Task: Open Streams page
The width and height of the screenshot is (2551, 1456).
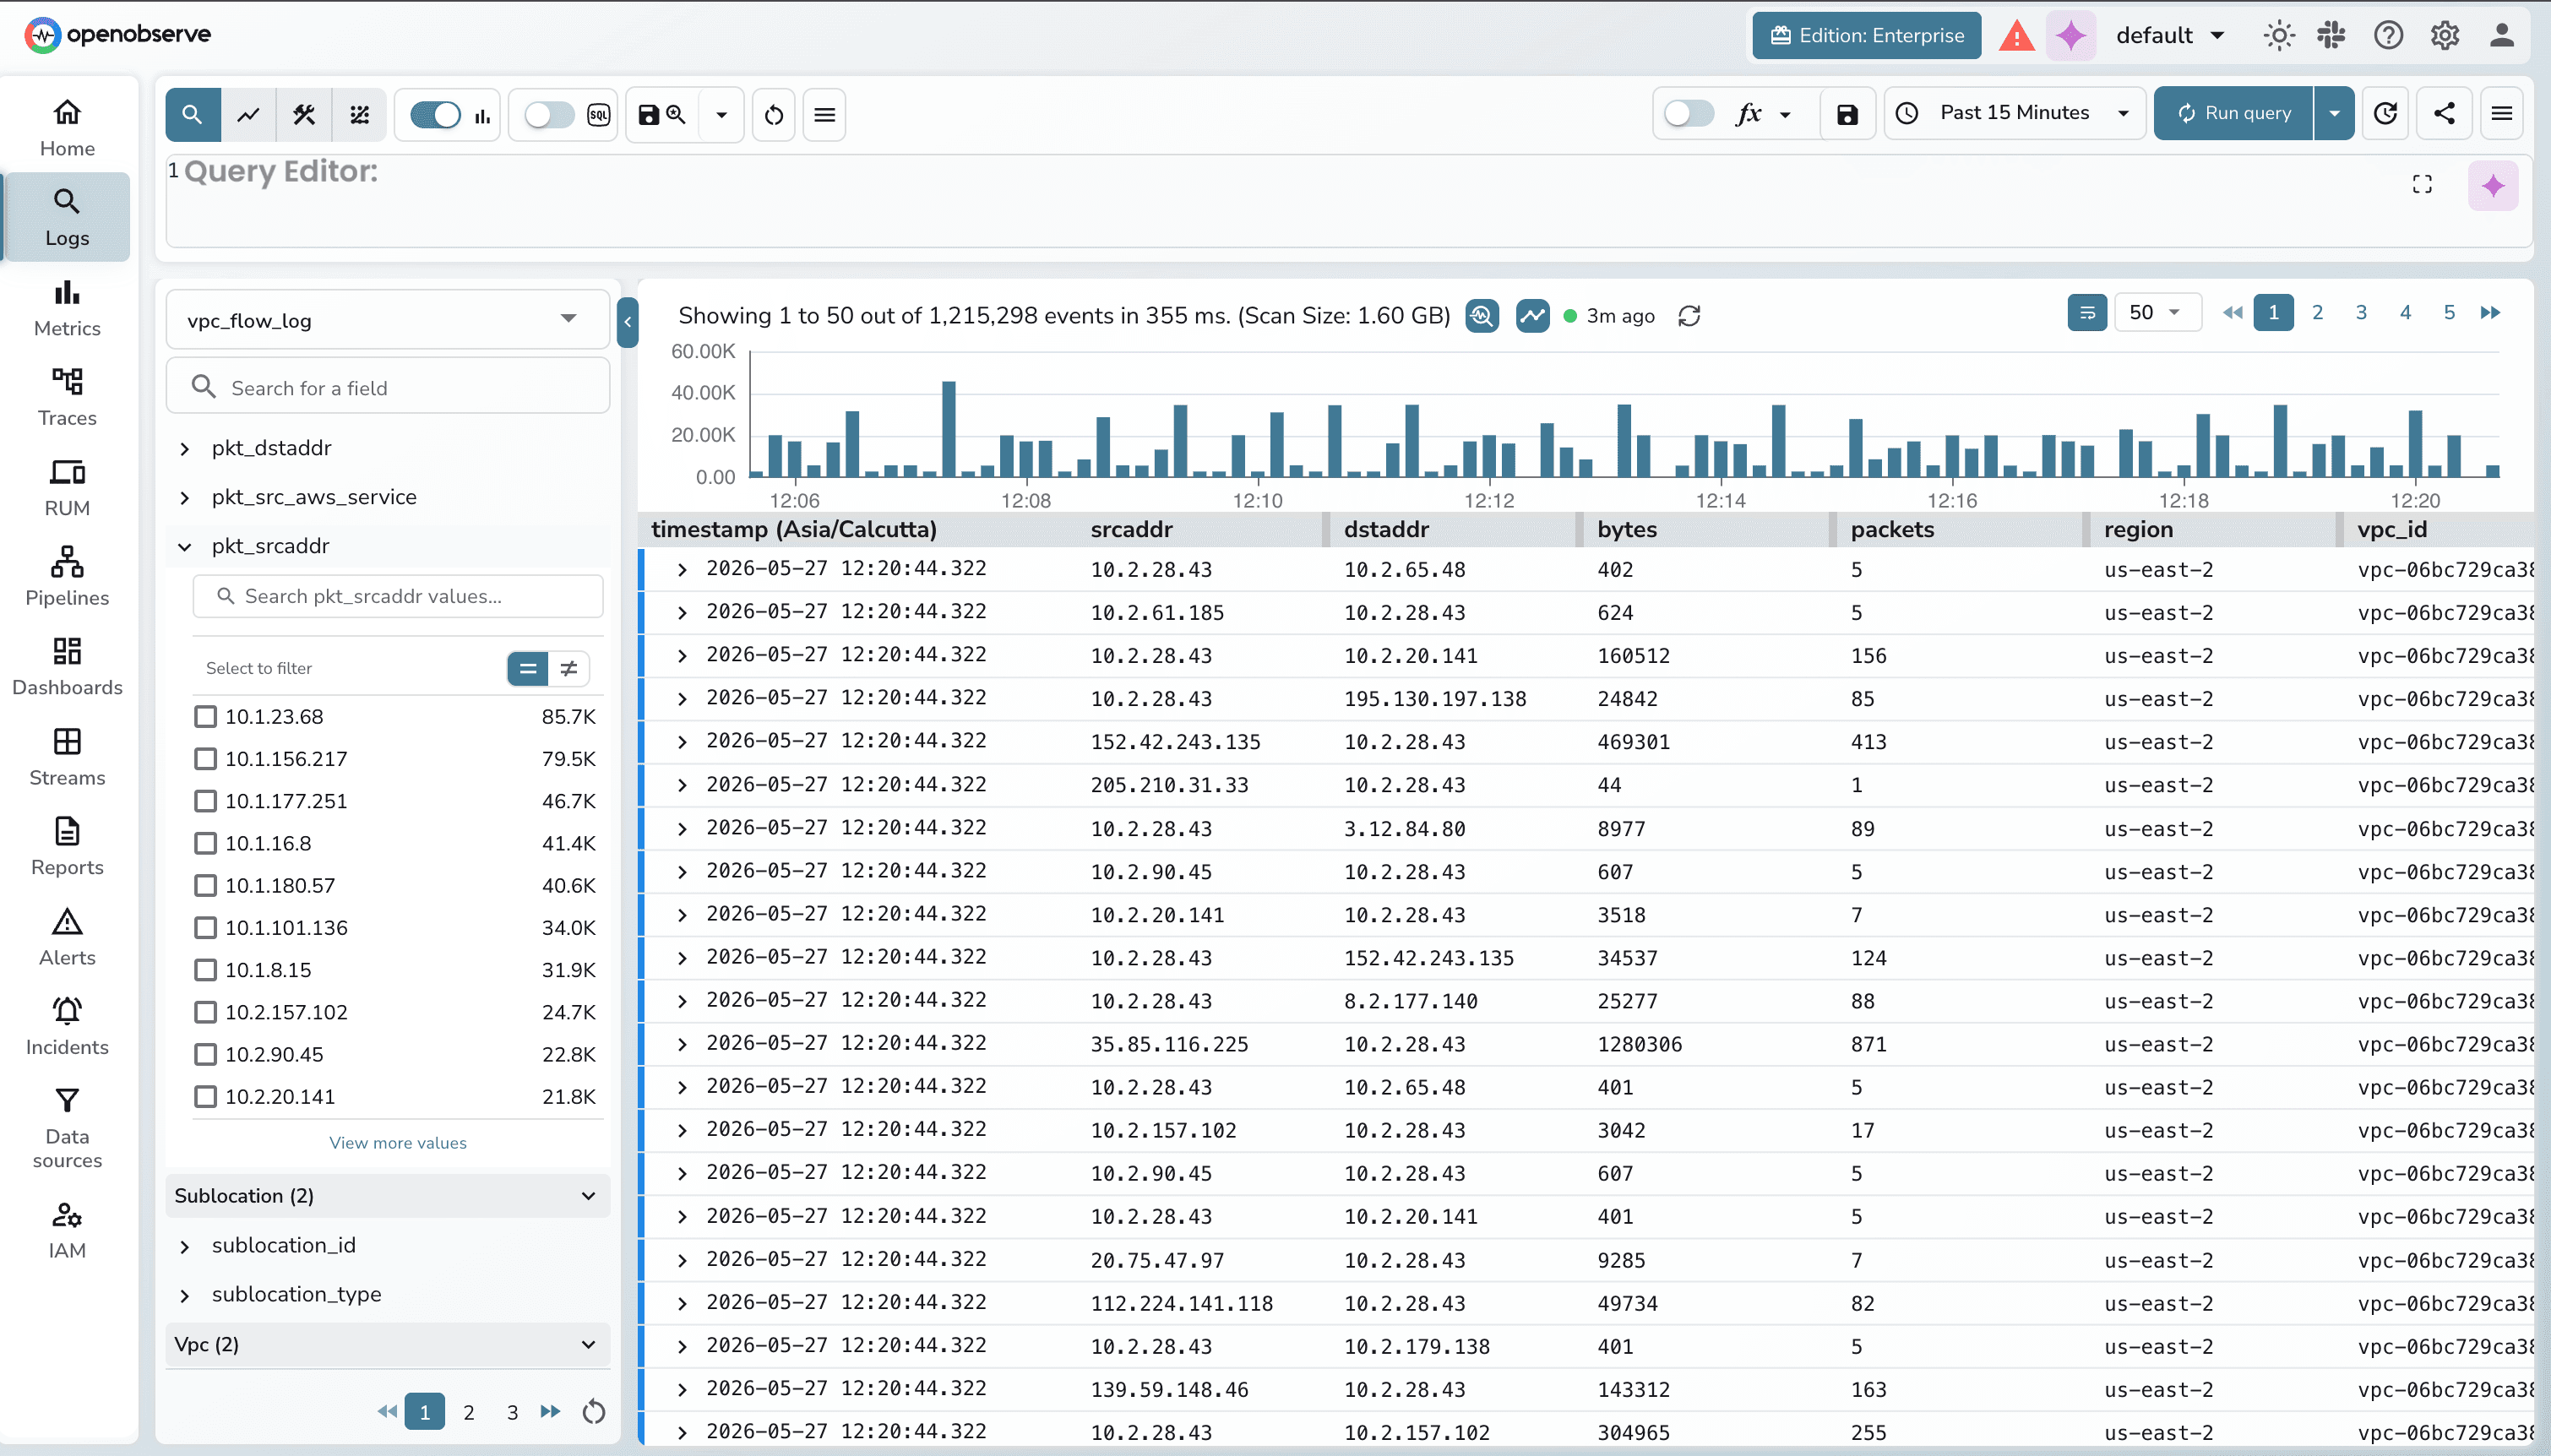Action: pos(67,757)
